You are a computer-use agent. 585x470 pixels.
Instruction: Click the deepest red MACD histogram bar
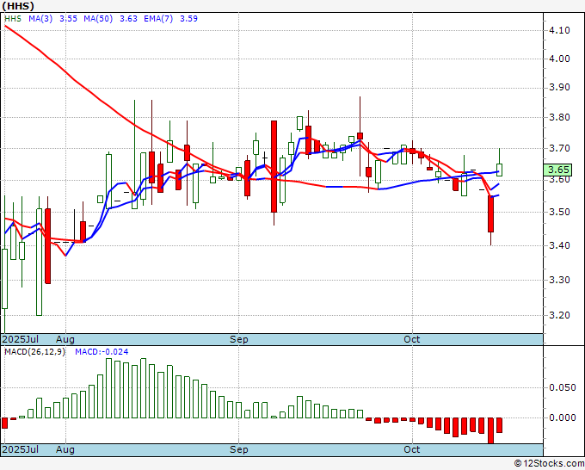tap(490, 430)
